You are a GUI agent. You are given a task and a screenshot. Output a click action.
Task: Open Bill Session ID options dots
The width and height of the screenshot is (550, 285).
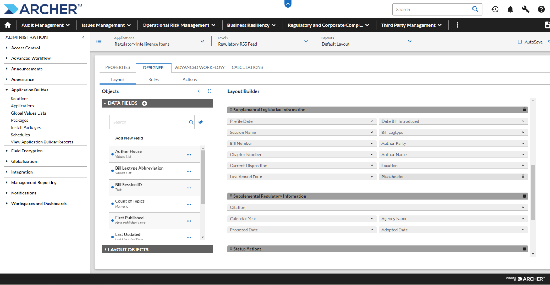click(189, 188)
